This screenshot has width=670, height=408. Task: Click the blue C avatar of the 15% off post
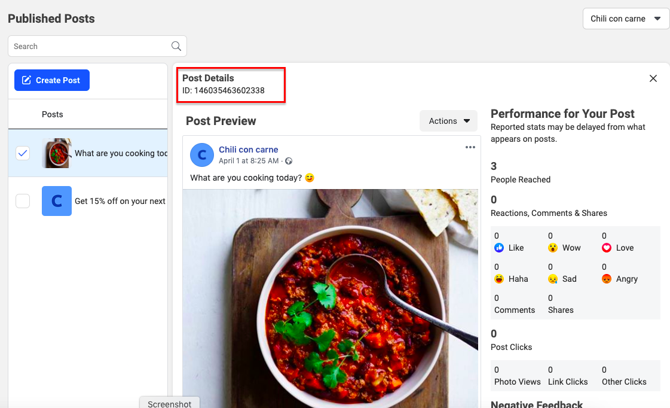point(57,201)
